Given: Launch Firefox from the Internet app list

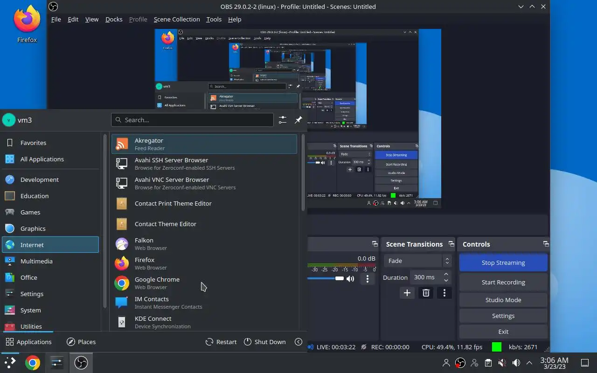Looking at the screenshot, I should tap(204, 263).
